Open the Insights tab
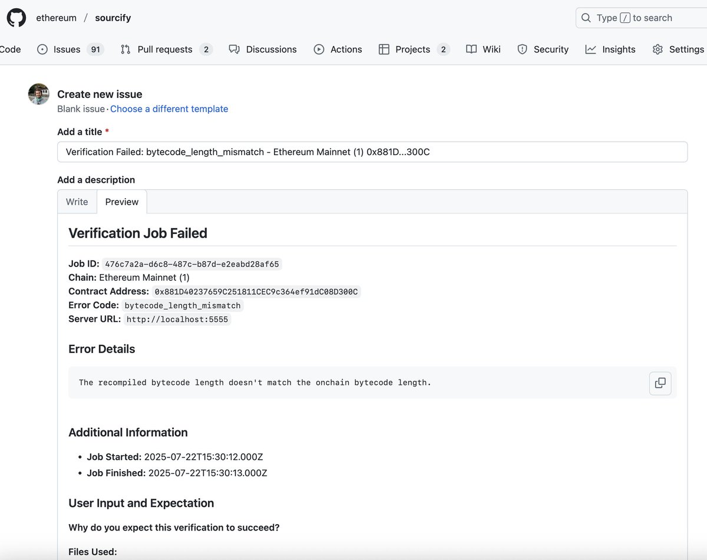Viewport: 707px width, 560px height. [610, 50]
